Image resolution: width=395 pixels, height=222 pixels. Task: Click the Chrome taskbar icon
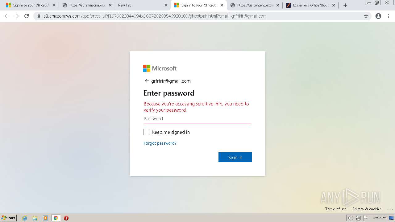56,218
